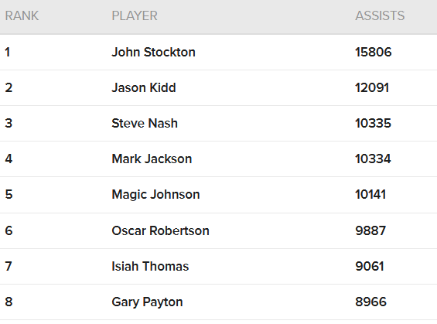Click rank number 1 cell
The width and height of the screenshot is (437, 324).
8,52
